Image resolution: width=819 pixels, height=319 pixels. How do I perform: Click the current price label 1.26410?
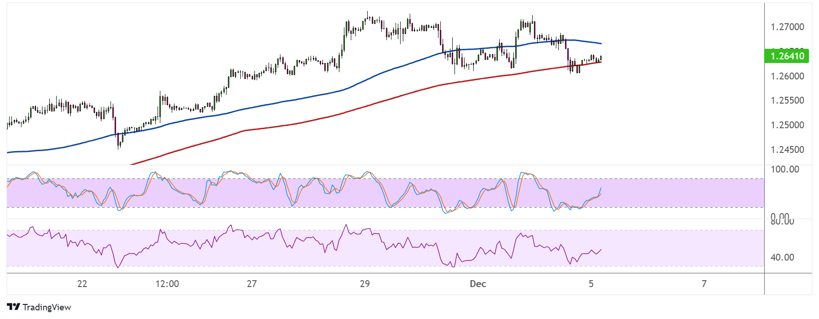(787, 56)
